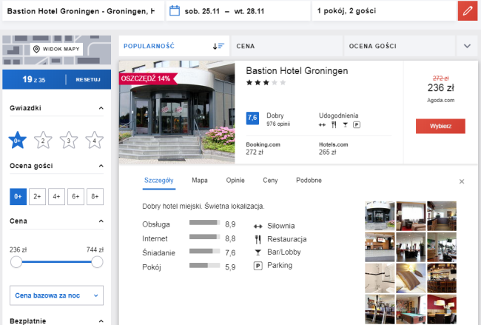Click the Restauracja cutlery icon in details
This screenshot has height=325, width=481.
(x=258, y=239)
